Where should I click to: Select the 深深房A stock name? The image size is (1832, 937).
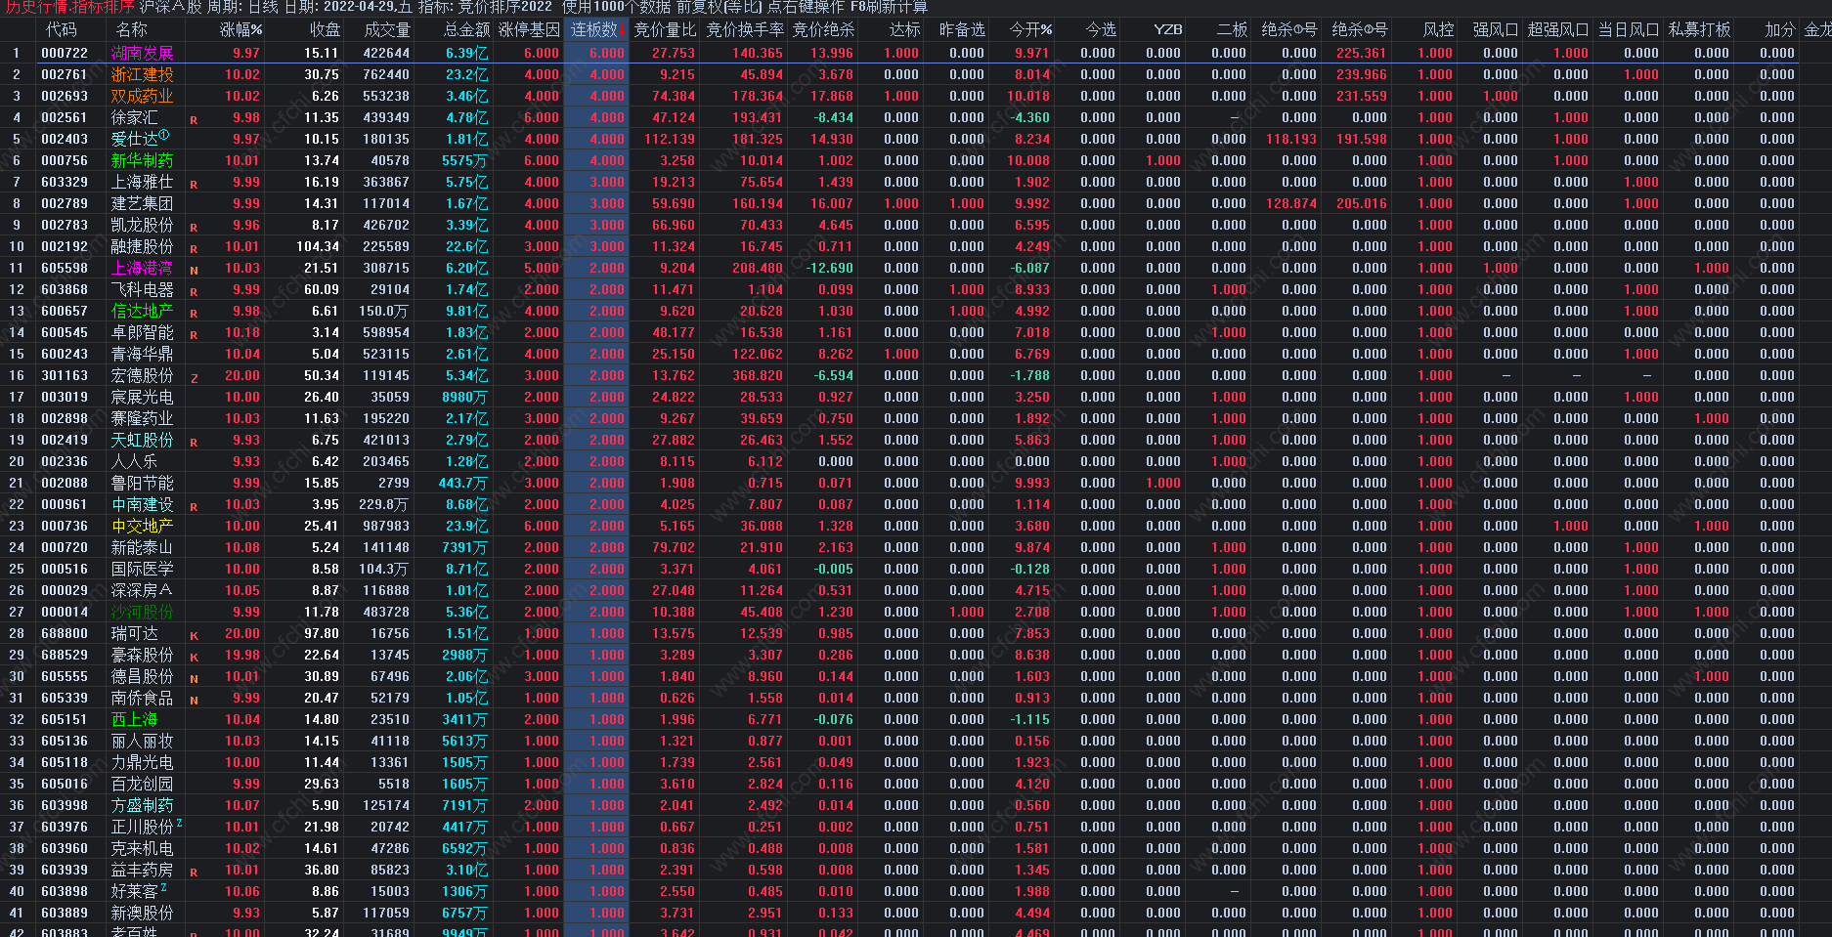pos(142,590)
